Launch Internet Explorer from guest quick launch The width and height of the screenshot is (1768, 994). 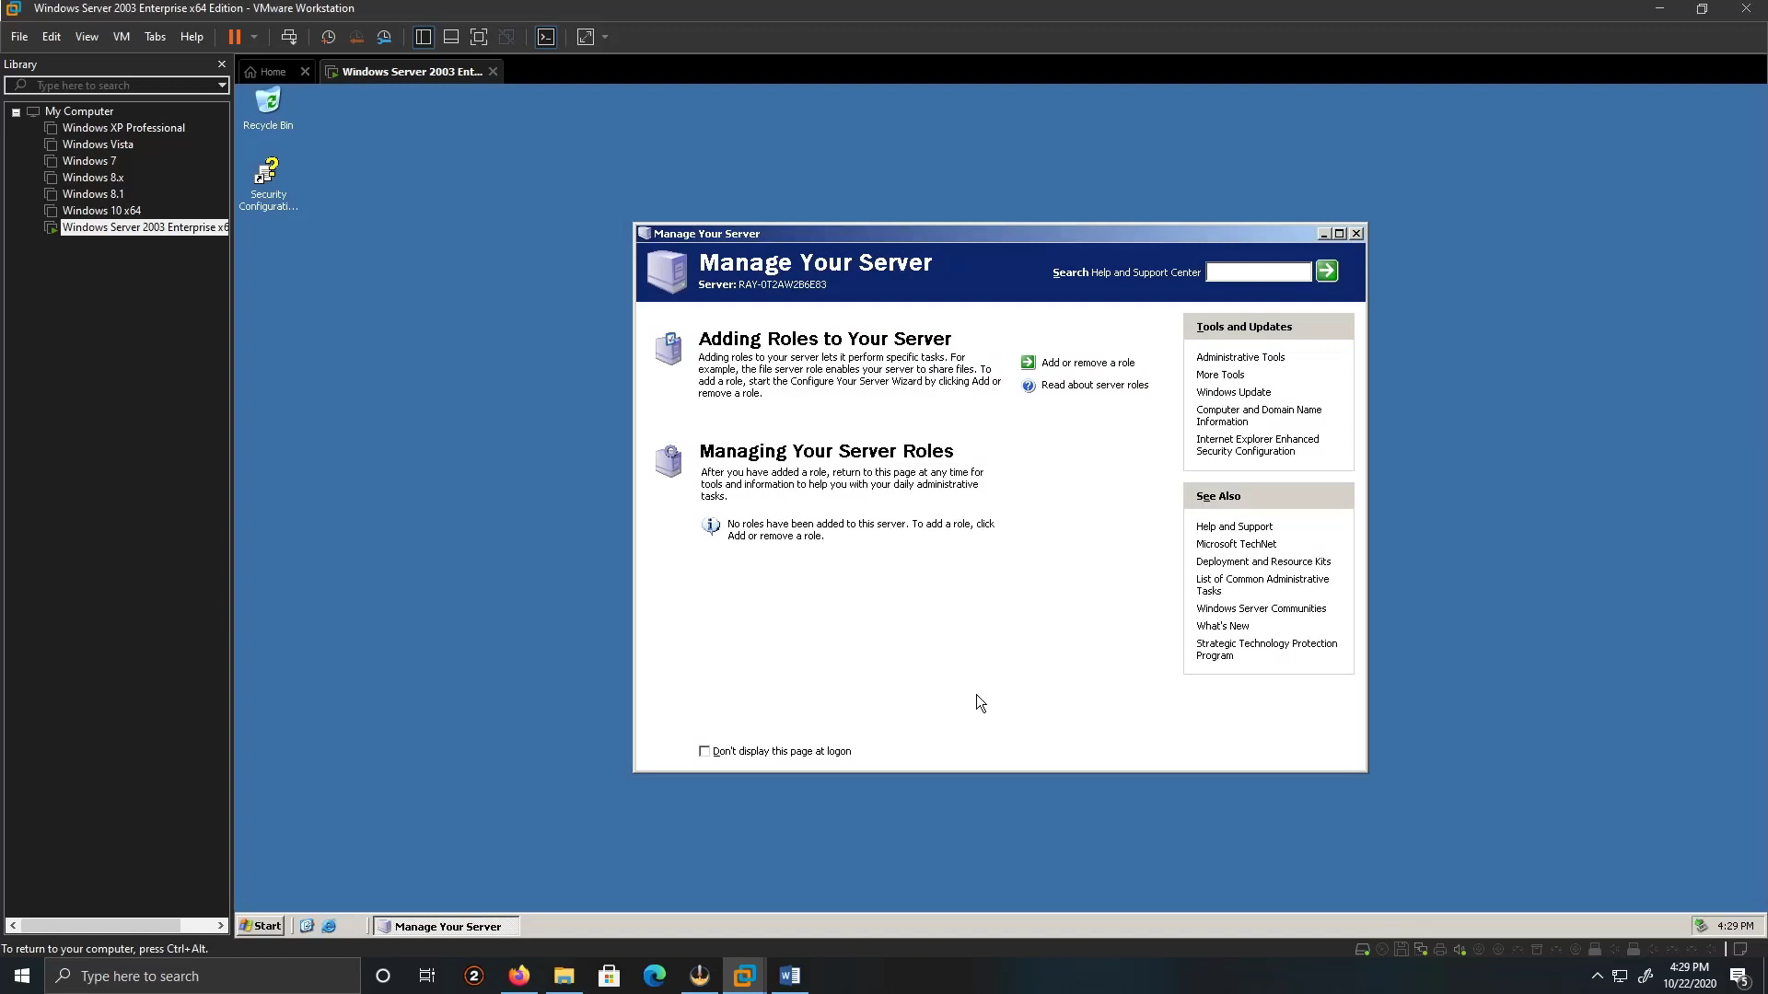coord(329,926)
